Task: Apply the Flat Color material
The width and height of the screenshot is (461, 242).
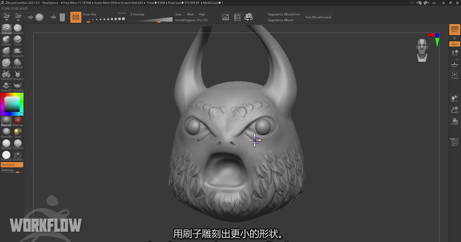Action: point(6,156)
